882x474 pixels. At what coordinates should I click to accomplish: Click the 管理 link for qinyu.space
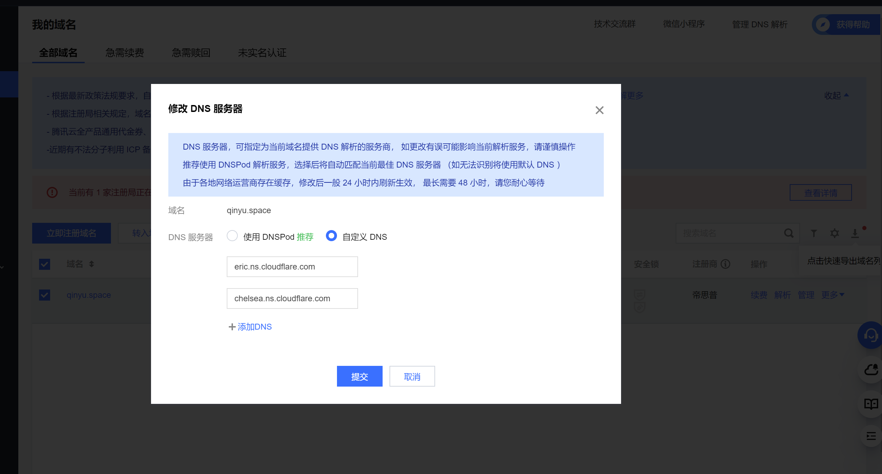click(x=806, y=295)
